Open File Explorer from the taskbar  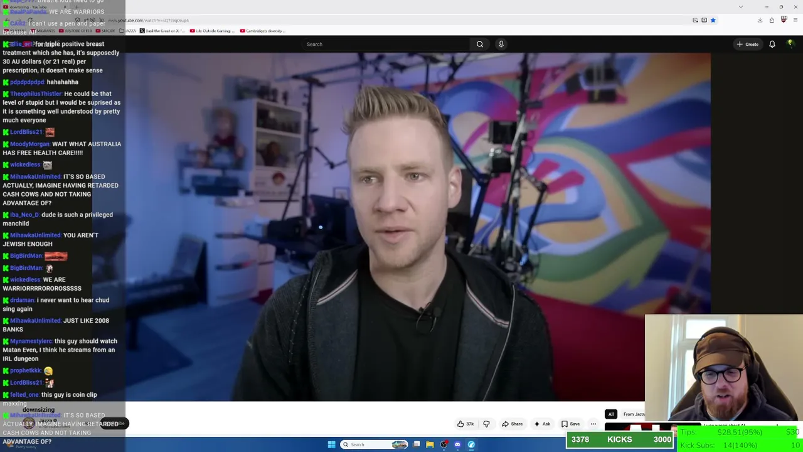click(x=430, y=444)
